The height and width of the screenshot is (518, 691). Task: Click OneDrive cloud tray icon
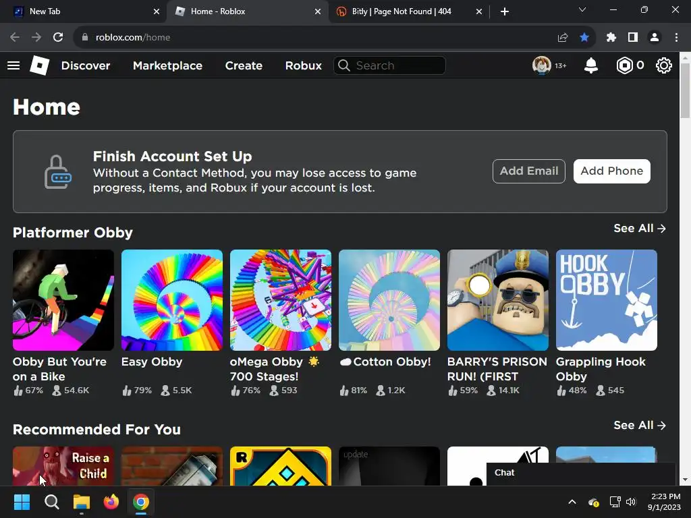pos(593,502)
